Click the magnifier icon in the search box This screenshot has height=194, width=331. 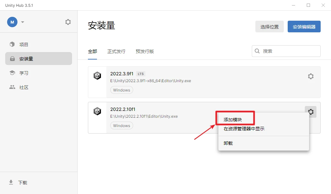[x=257, y=51]
